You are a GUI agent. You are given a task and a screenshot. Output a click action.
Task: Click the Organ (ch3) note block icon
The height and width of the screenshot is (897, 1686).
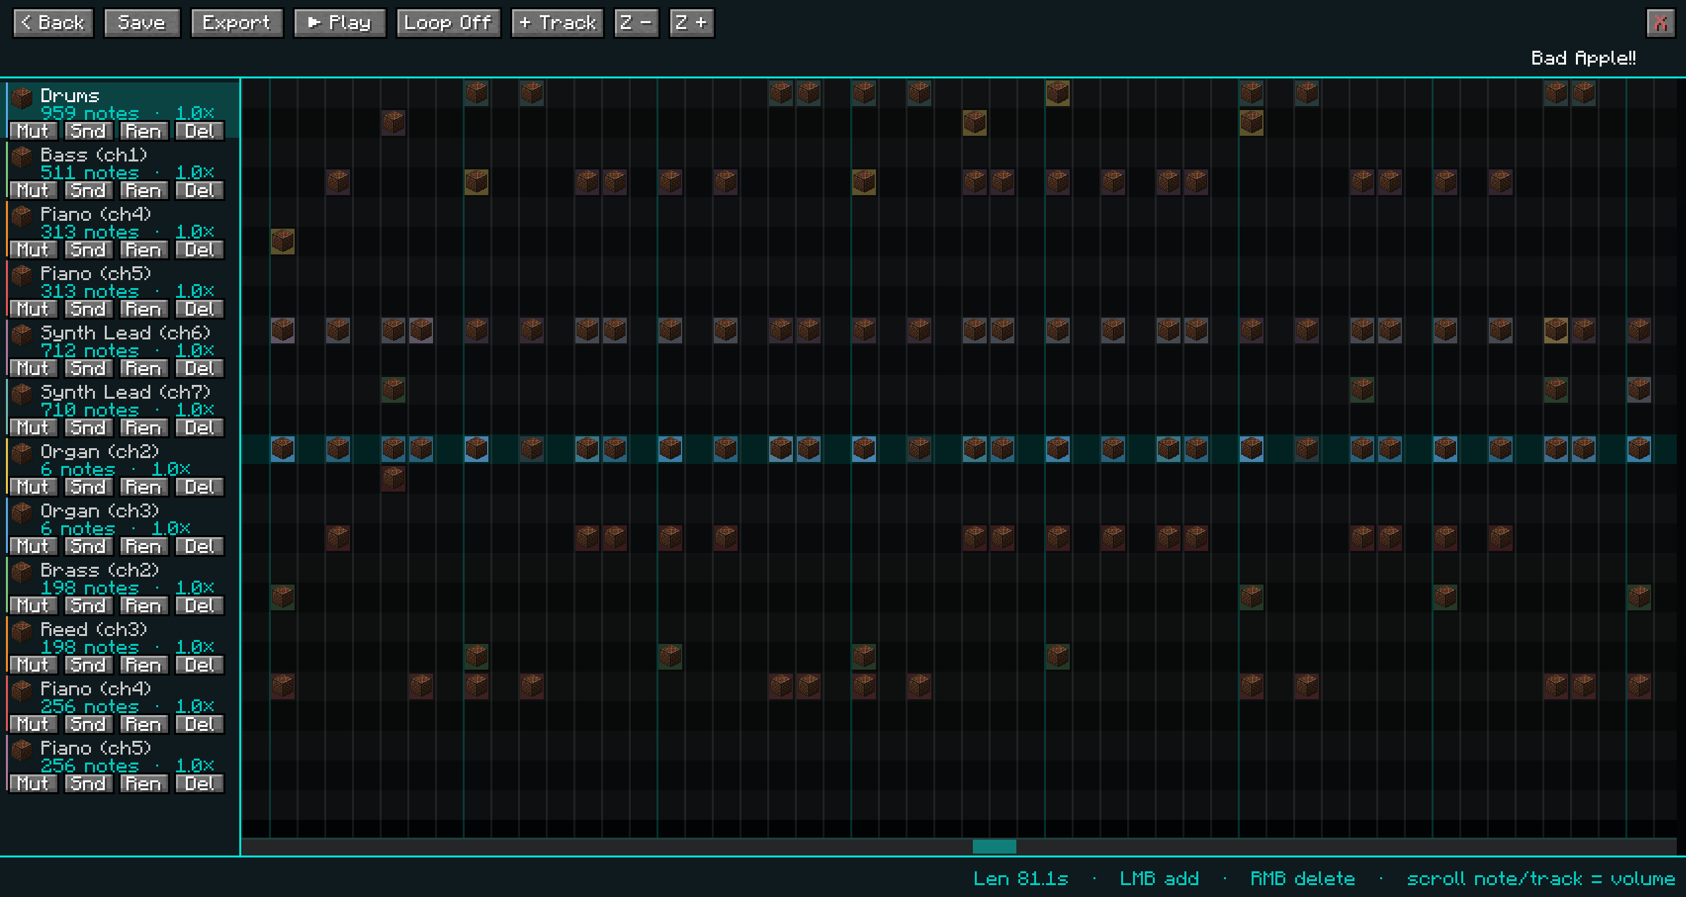click(x=22, y=513)
